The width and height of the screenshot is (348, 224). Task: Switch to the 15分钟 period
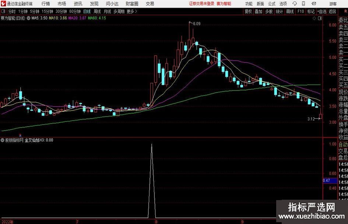coord(47,11)
